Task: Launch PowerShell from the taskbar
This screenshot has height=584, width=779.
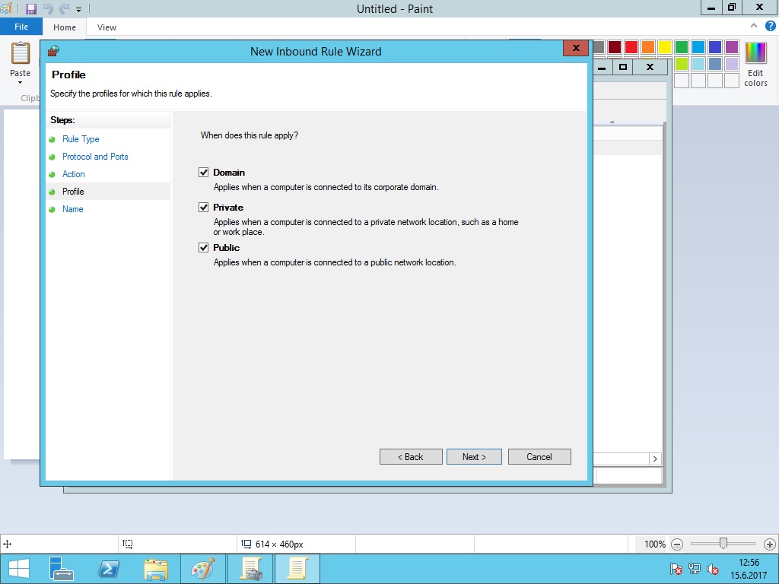Action: (108, 568)
